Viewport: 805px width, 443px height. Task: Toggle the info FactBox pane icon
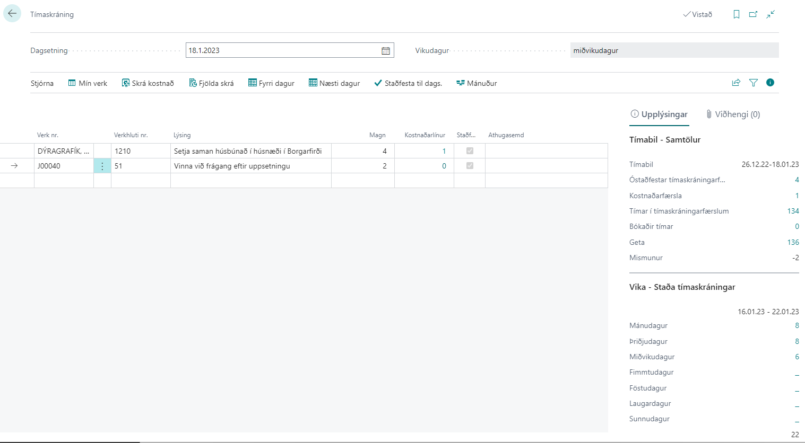770,83
